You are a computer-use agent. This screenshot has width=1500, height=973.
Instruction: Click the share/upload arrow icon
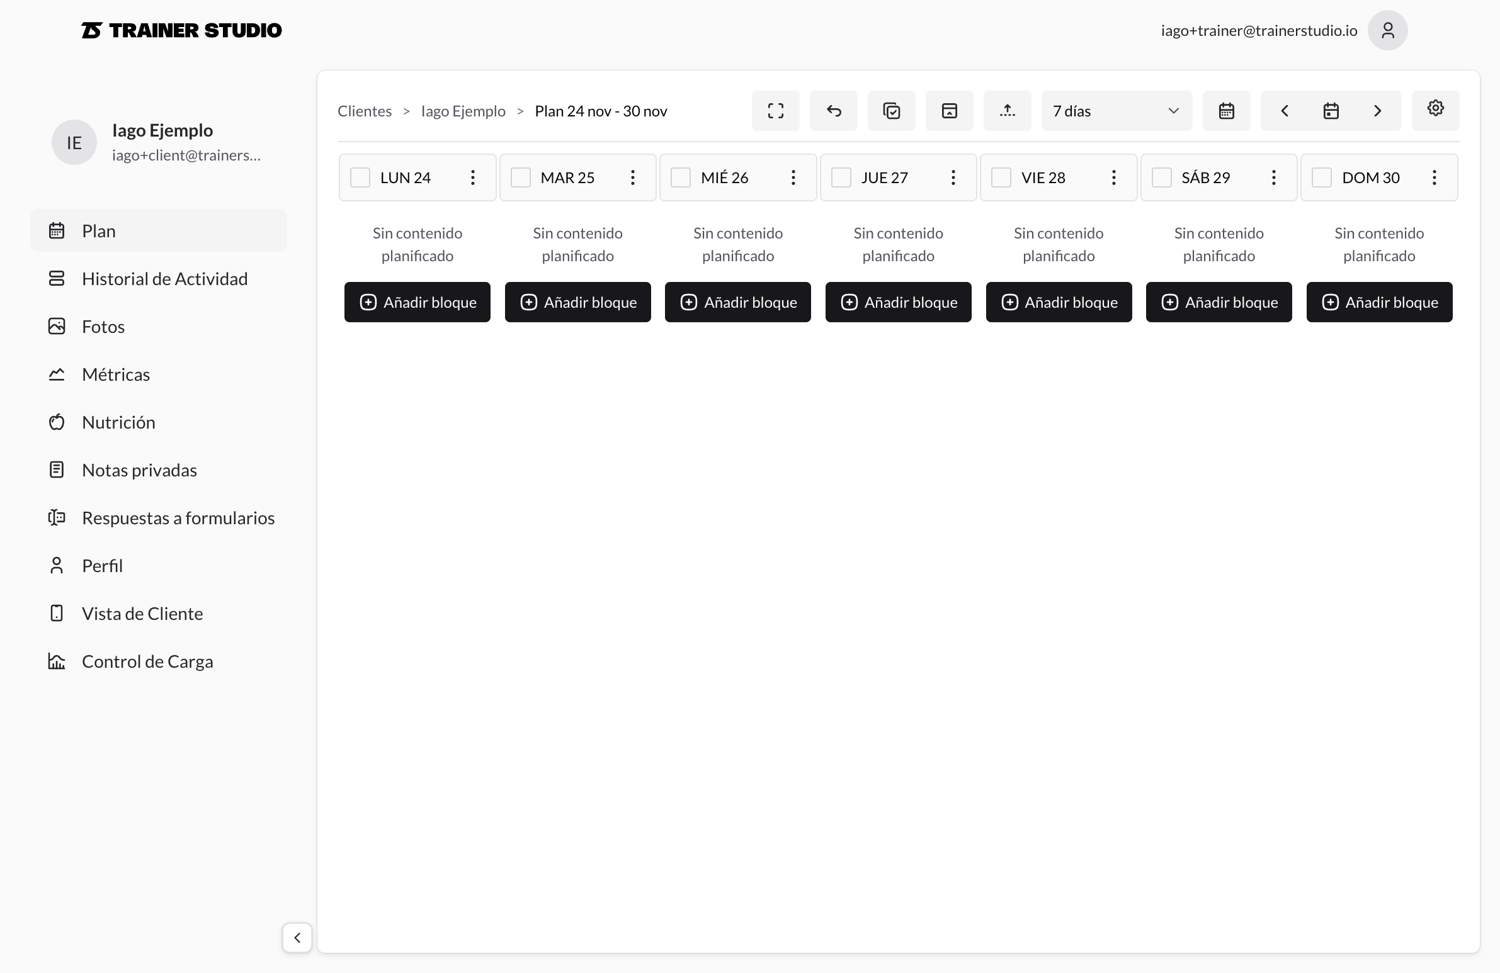pos(1007,111)
